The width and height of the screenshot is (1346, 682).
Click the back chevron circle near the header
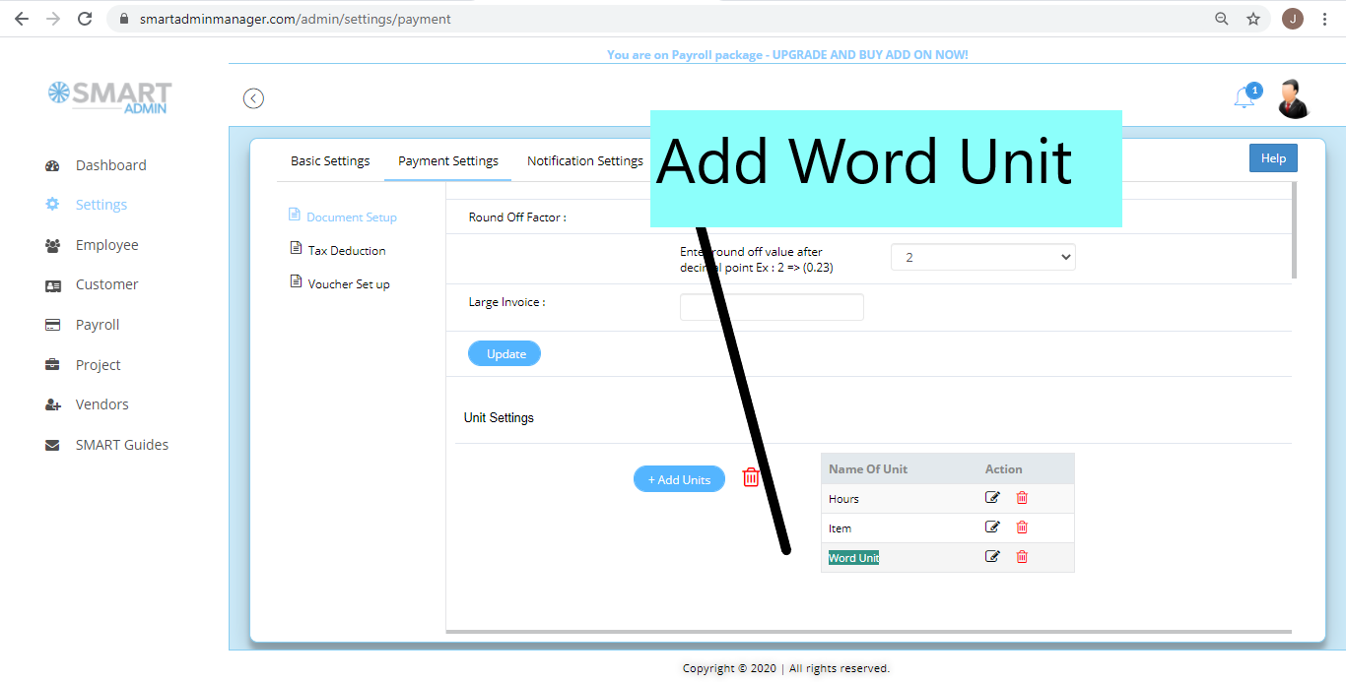[253, 97]
